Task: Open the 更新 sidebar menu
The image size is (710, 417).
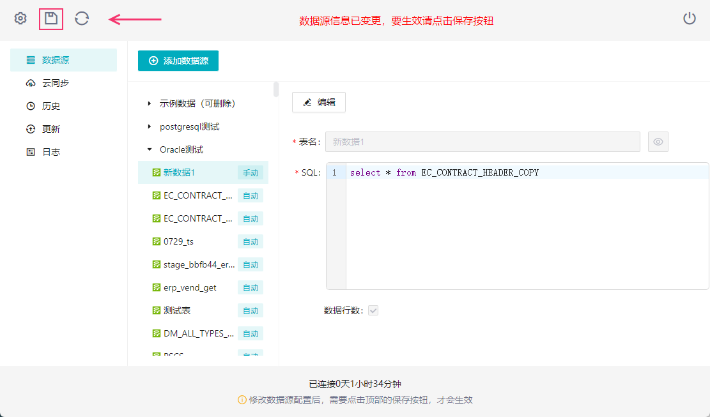Action: pos(63,129)
